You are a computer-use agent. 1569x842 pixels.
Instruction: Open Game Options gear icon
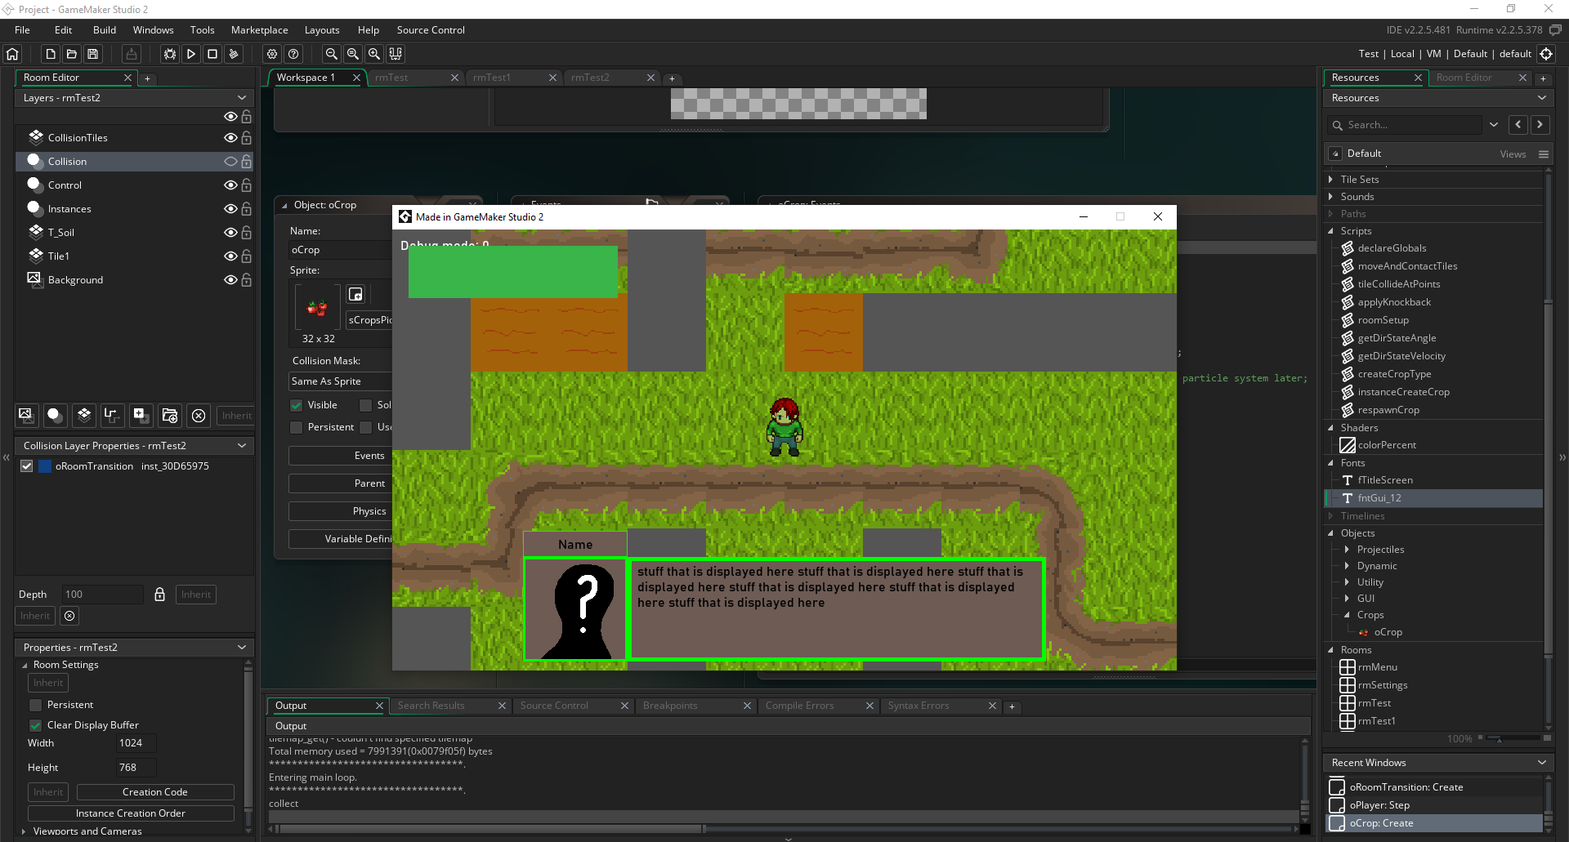tap(272, 54)
